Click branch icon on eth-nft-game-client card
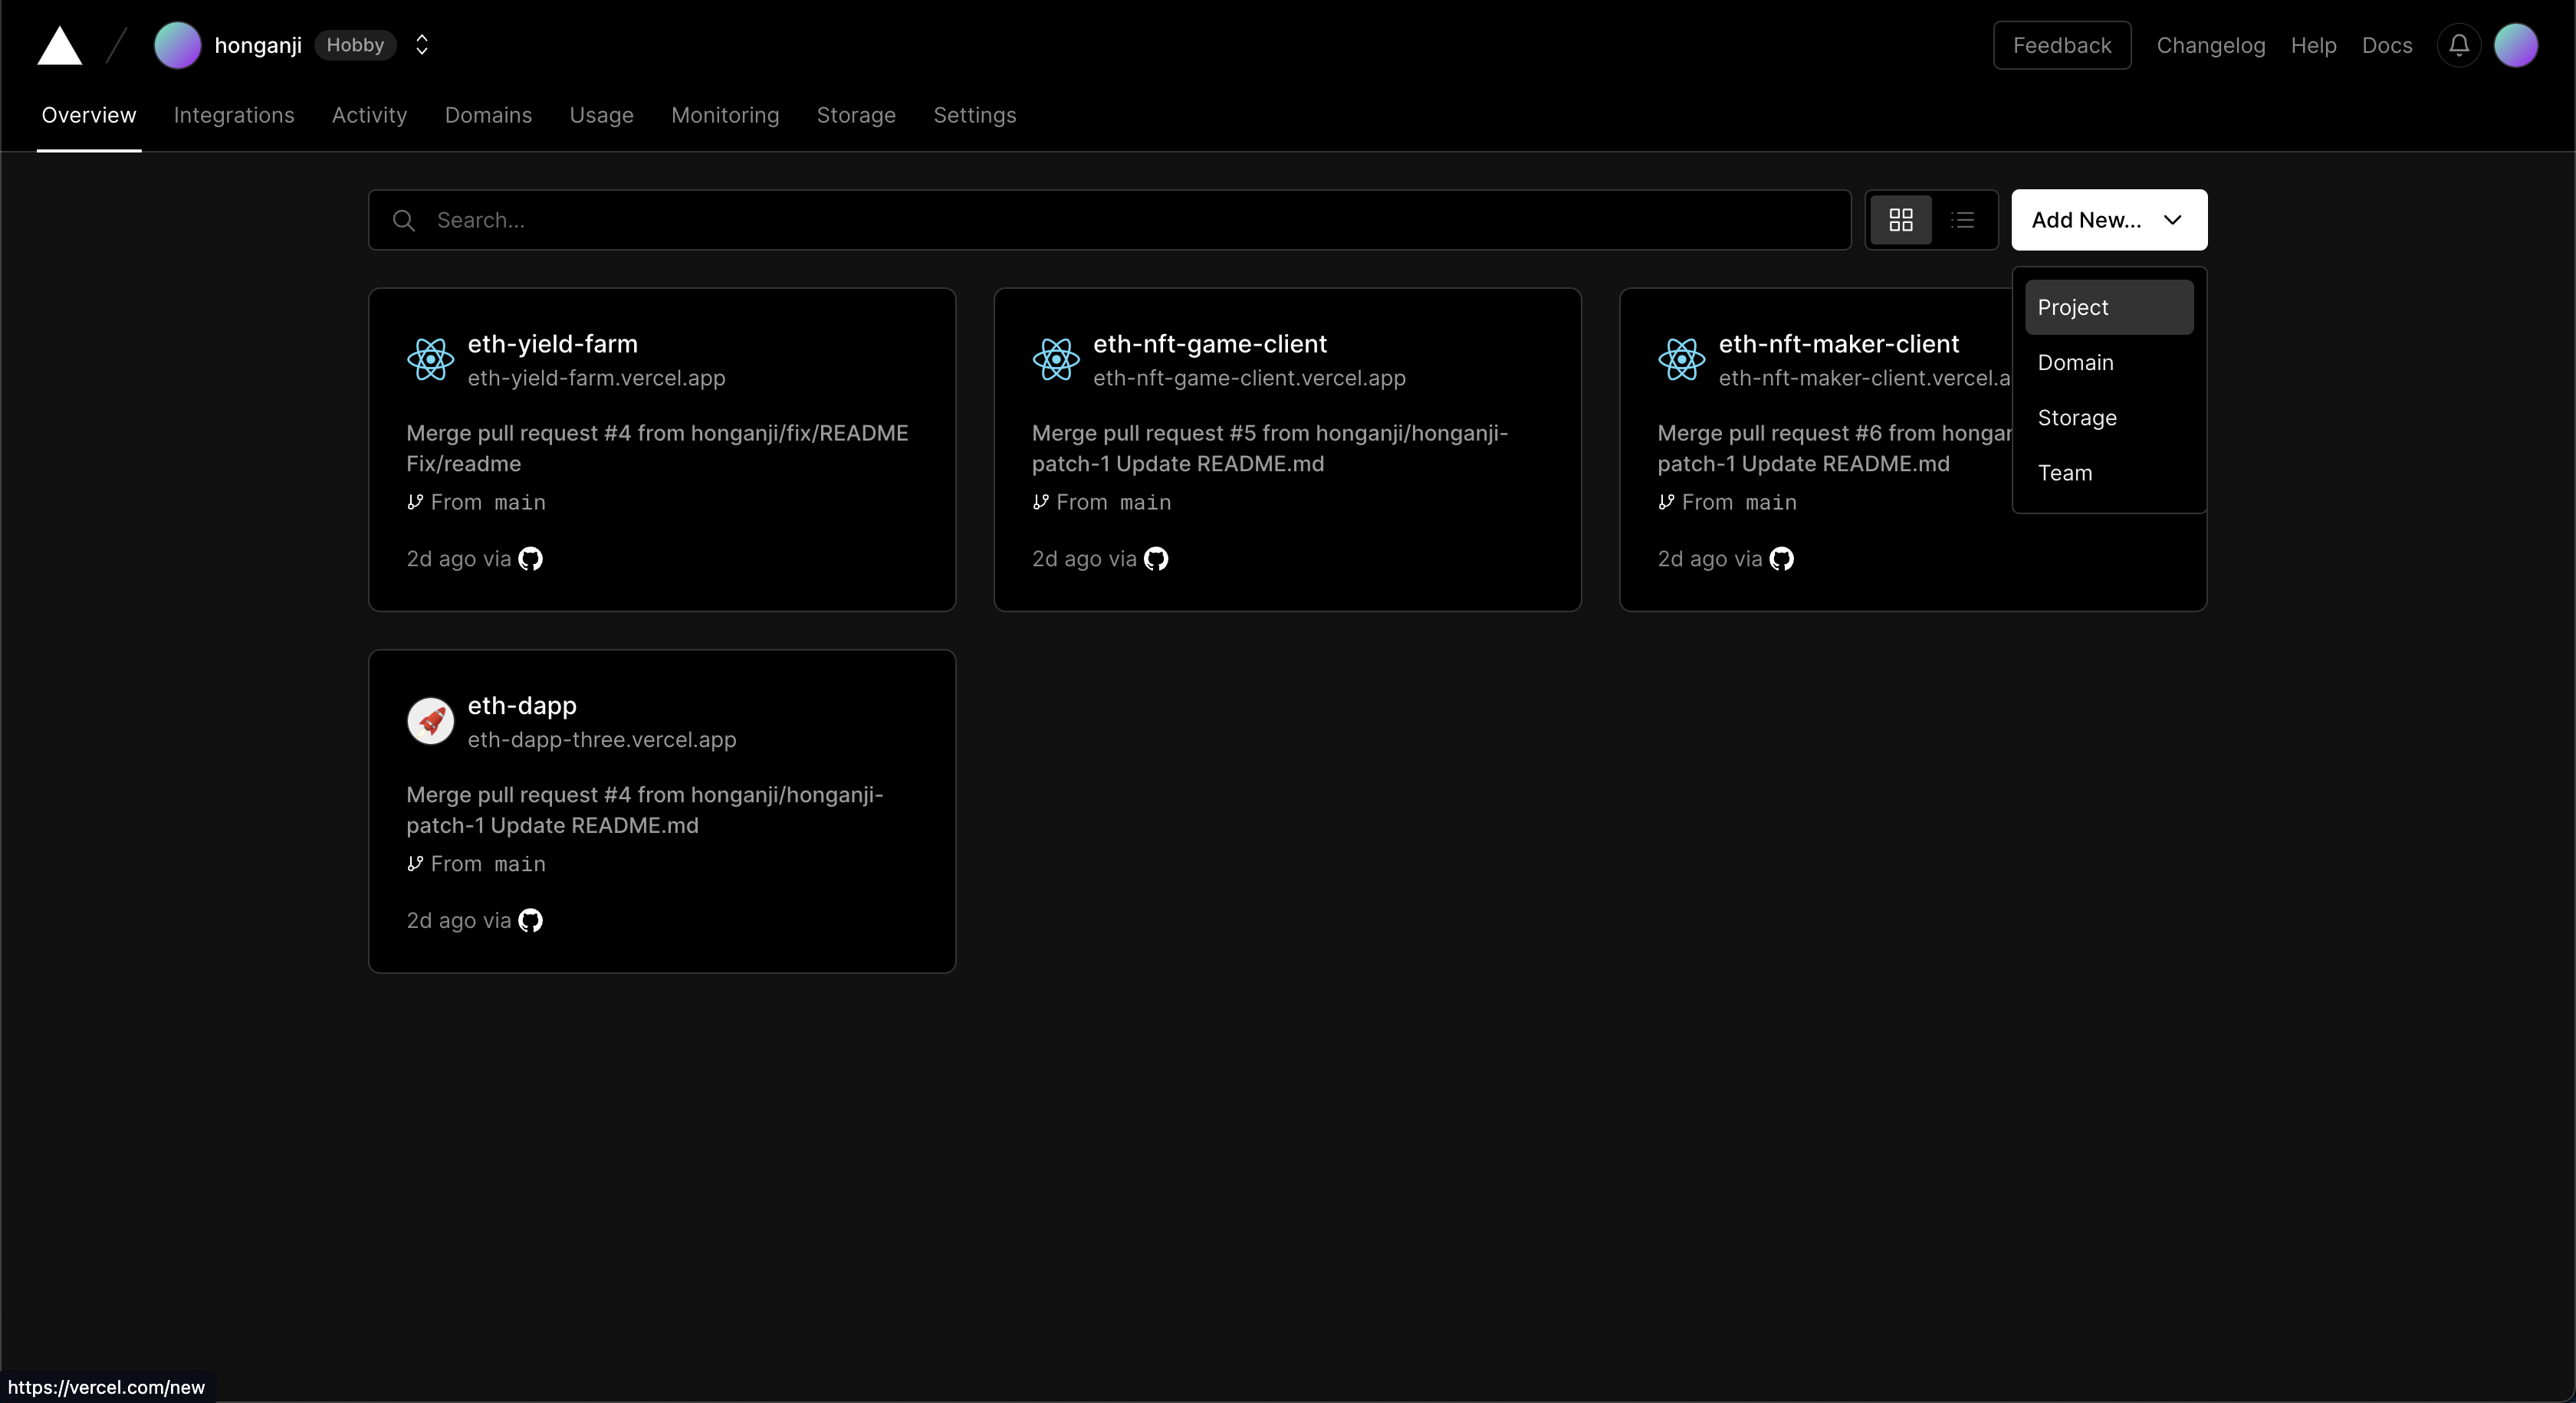Image resolution: width=2576 pixels, height=1403 pixels. click(x=1041, y=503)
